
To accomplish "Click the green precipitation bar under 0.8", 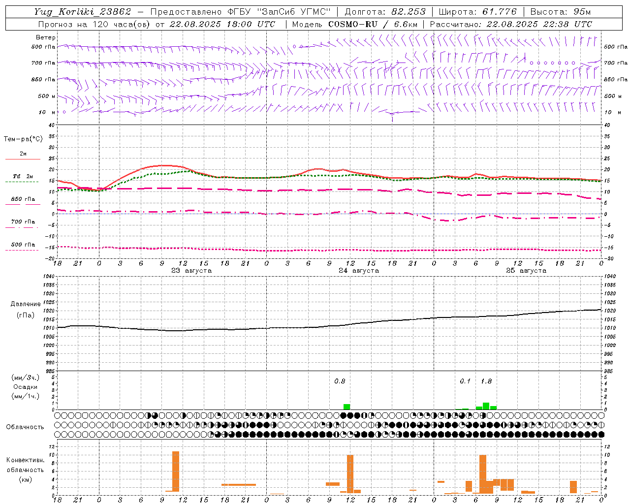I will [x=347, y=407].
